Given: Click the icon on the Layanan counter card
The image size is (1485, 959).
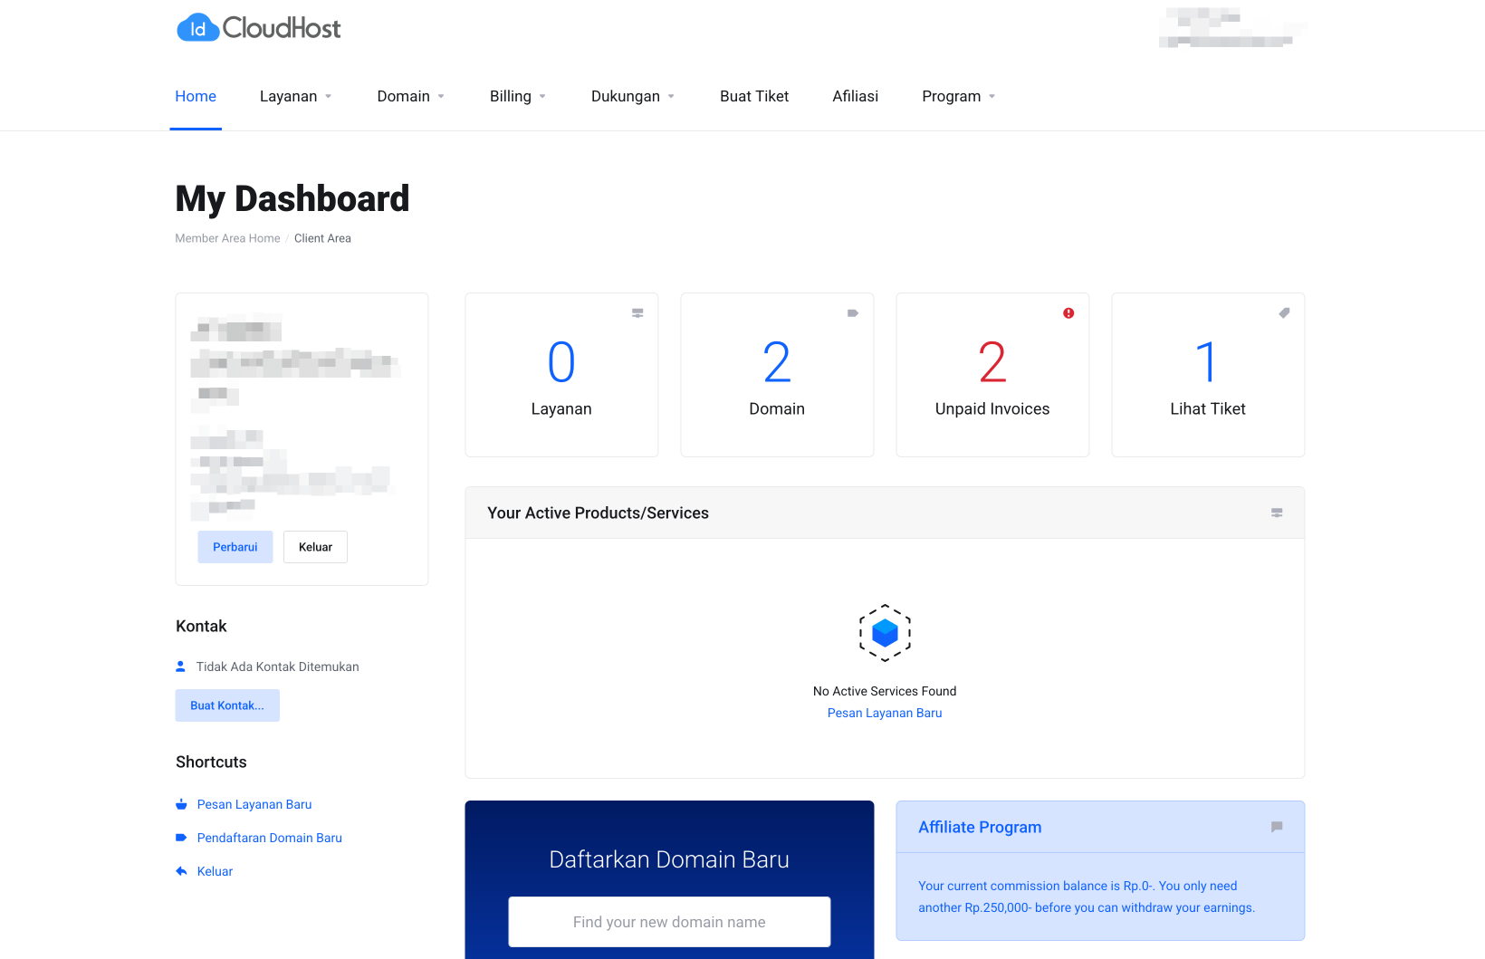Looking at the screenshot, I should click(637, 312).
